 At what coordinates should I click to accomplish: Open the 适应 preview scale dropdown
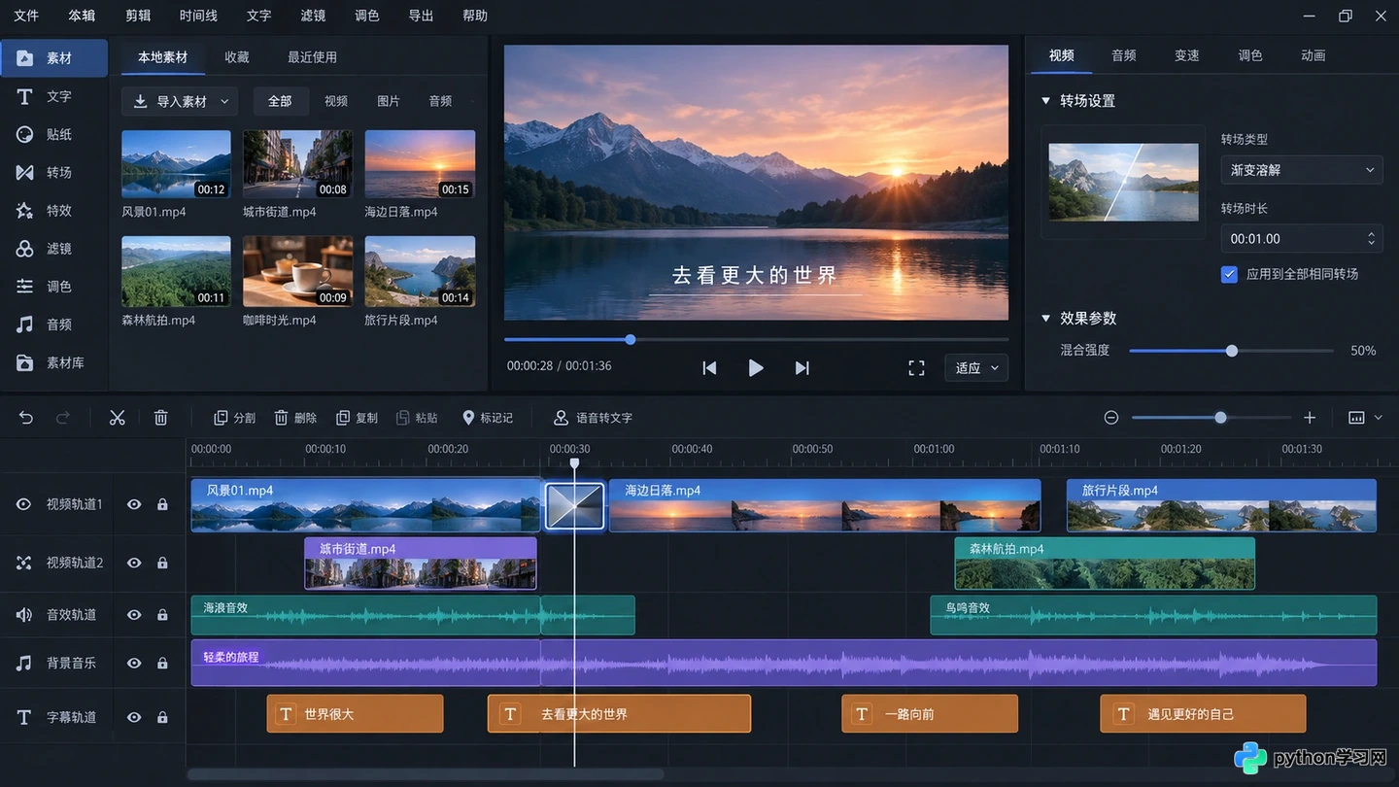[976, 368]
